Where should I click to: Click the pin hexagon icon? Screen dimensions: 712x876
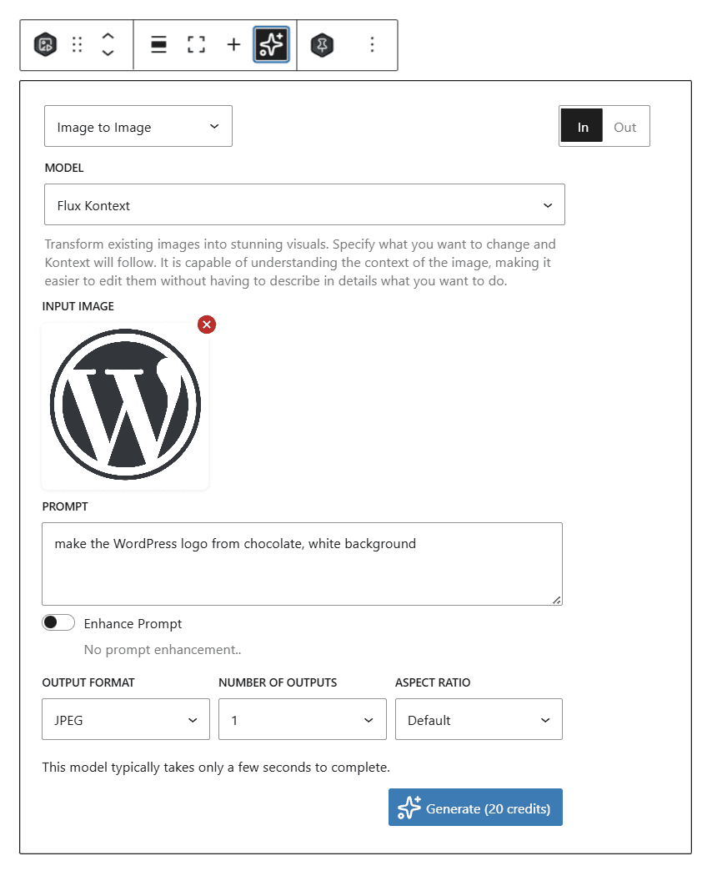(x=322, y=45)
